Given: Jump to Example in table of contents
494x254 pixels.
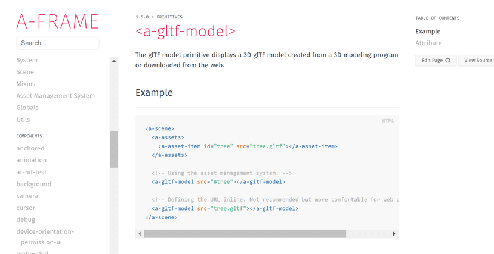Looking at the screenshot, I should point(428,32).
